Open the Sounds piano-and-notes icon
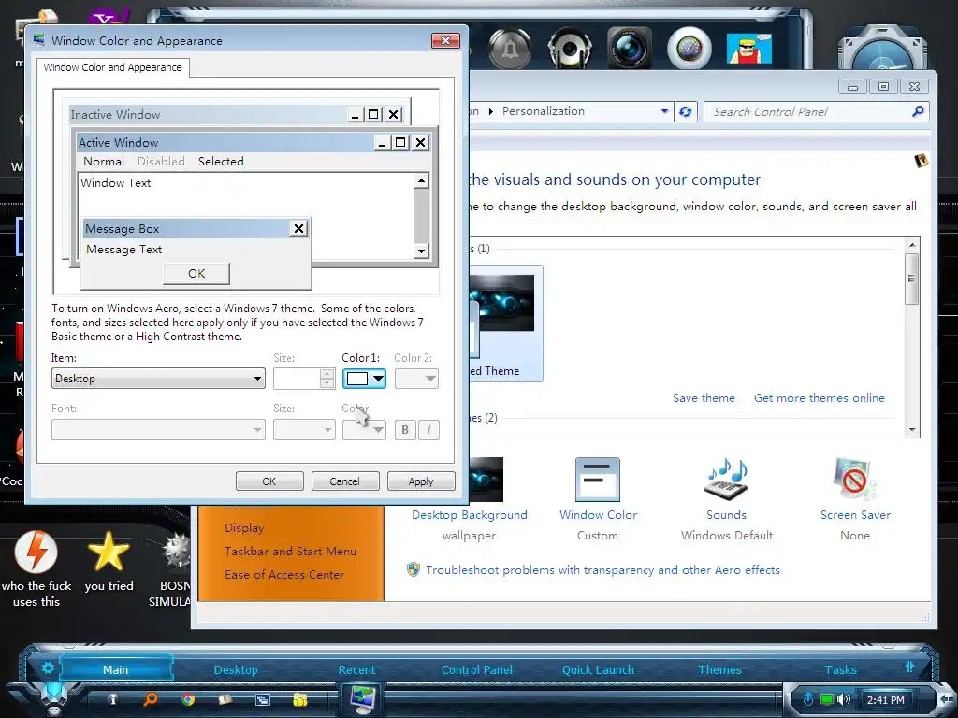Image resolution: width=958 pixels, height=718 pixels. pos(726,480)
